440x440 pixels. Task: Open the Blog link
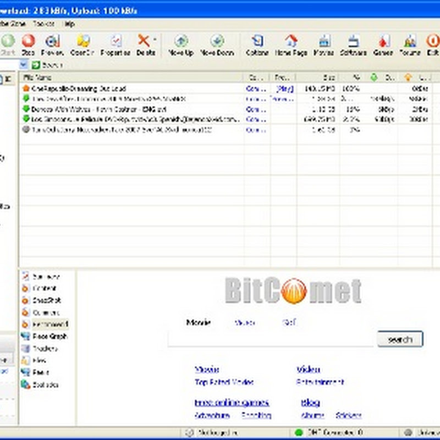(310, 403)
